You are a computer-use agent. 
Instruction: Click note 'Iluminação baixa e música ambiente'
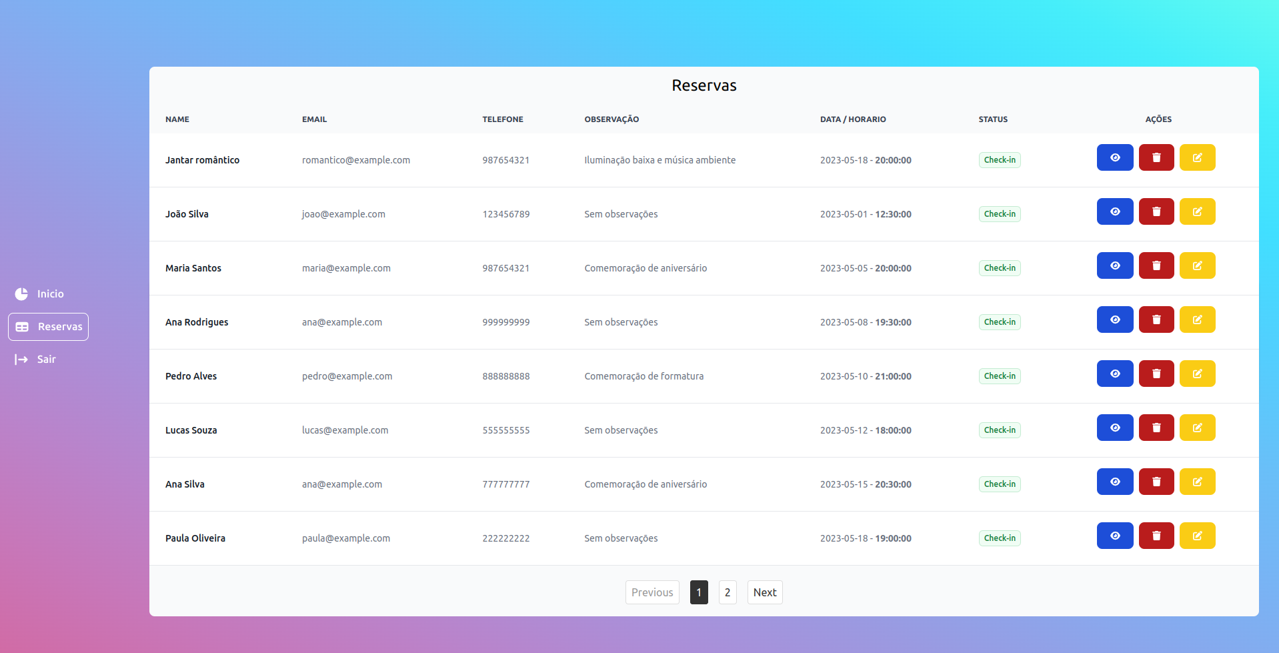[660, 160]
